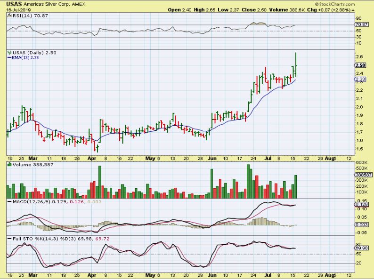Click the grey 0.003 MACD histogram legend value
This screenshot has width=374, height=280.
pyautogui.click(x=95, y=201)
